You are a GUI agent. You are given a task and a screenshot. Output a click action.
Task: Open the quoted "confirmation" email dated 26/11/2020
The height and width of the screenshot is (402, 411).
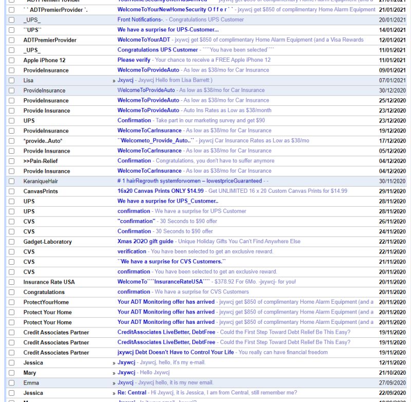click(x=136, y=221)
